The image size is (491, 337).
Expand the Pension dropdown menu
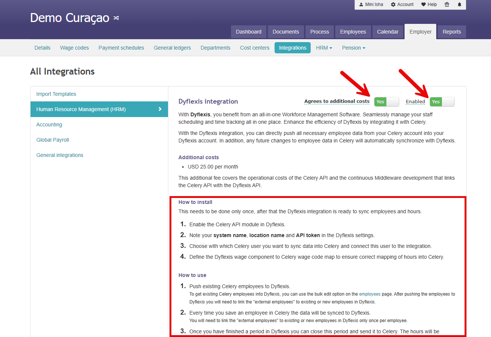[354, 48]
